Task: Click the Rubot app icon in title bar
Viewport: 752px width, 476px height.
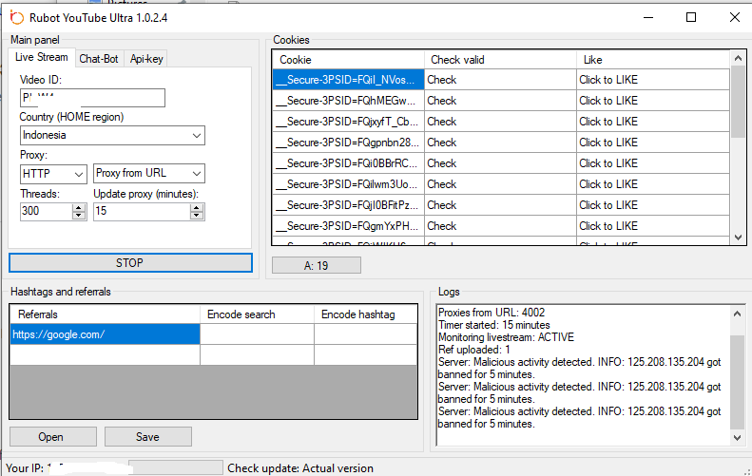Action: (x=16, y=18)
